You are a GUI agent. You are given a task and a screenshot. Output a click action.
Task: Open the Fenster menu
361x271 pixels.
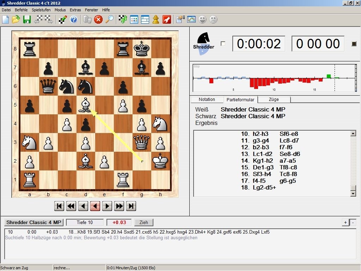tap(91, 10)
